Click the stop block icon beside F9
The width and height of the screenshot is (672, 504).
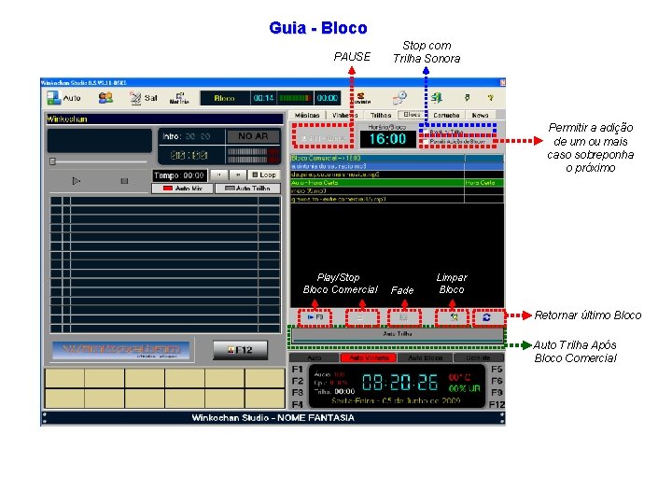point(361,317)
